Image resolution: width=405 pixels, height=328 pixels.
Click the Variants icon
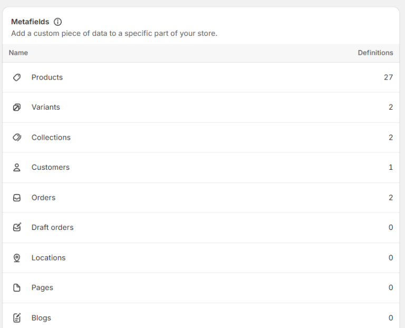17,107
